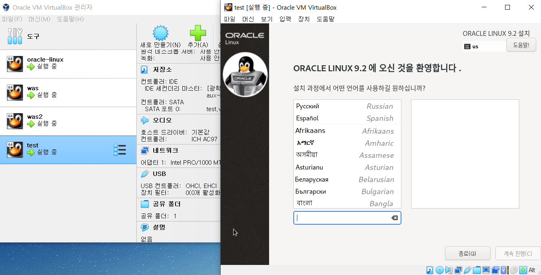
Task: Open 머신(M) menu in VirtualBox Manager
Action: (39, 19)
